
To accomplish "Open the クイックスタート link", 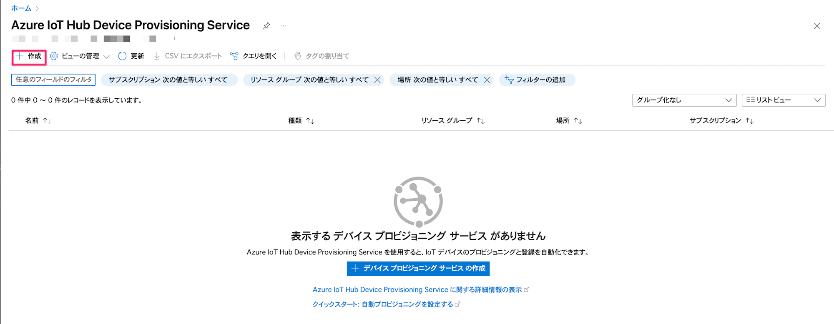I will pos(386,304).
